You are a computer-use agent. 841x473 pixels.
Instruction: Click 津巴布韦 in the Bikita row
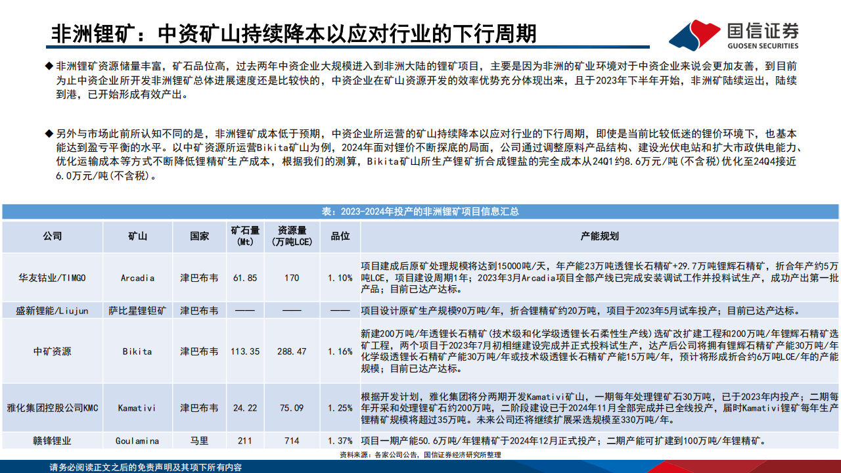click(199, 351)
